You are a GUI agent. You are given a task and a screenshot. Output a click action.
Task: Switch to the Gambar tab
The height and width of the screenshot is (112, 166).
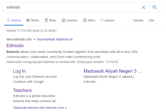tap(70, 20)
